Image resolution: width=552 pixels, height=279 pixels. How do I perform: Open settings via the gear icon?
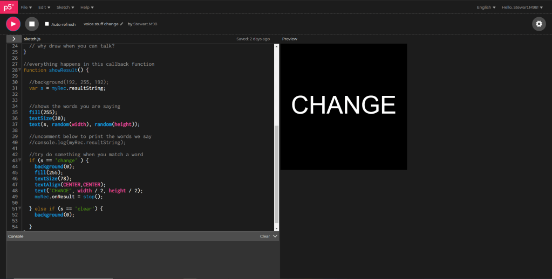click(539, 24)
